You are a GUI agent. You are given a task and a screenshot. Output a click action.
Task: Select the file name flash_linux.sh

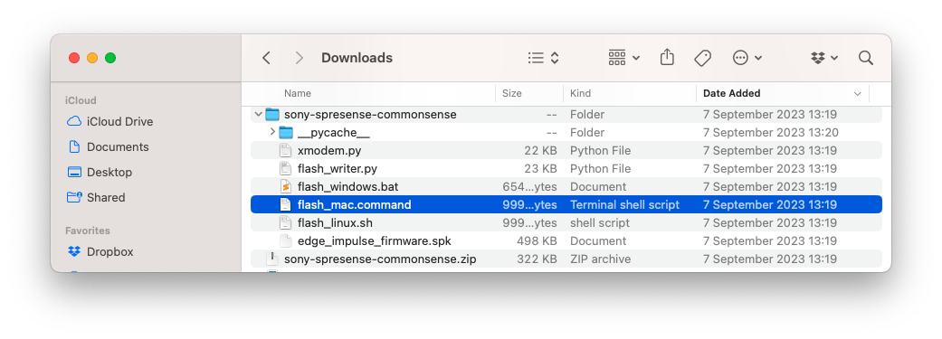(x=335, y=222)
